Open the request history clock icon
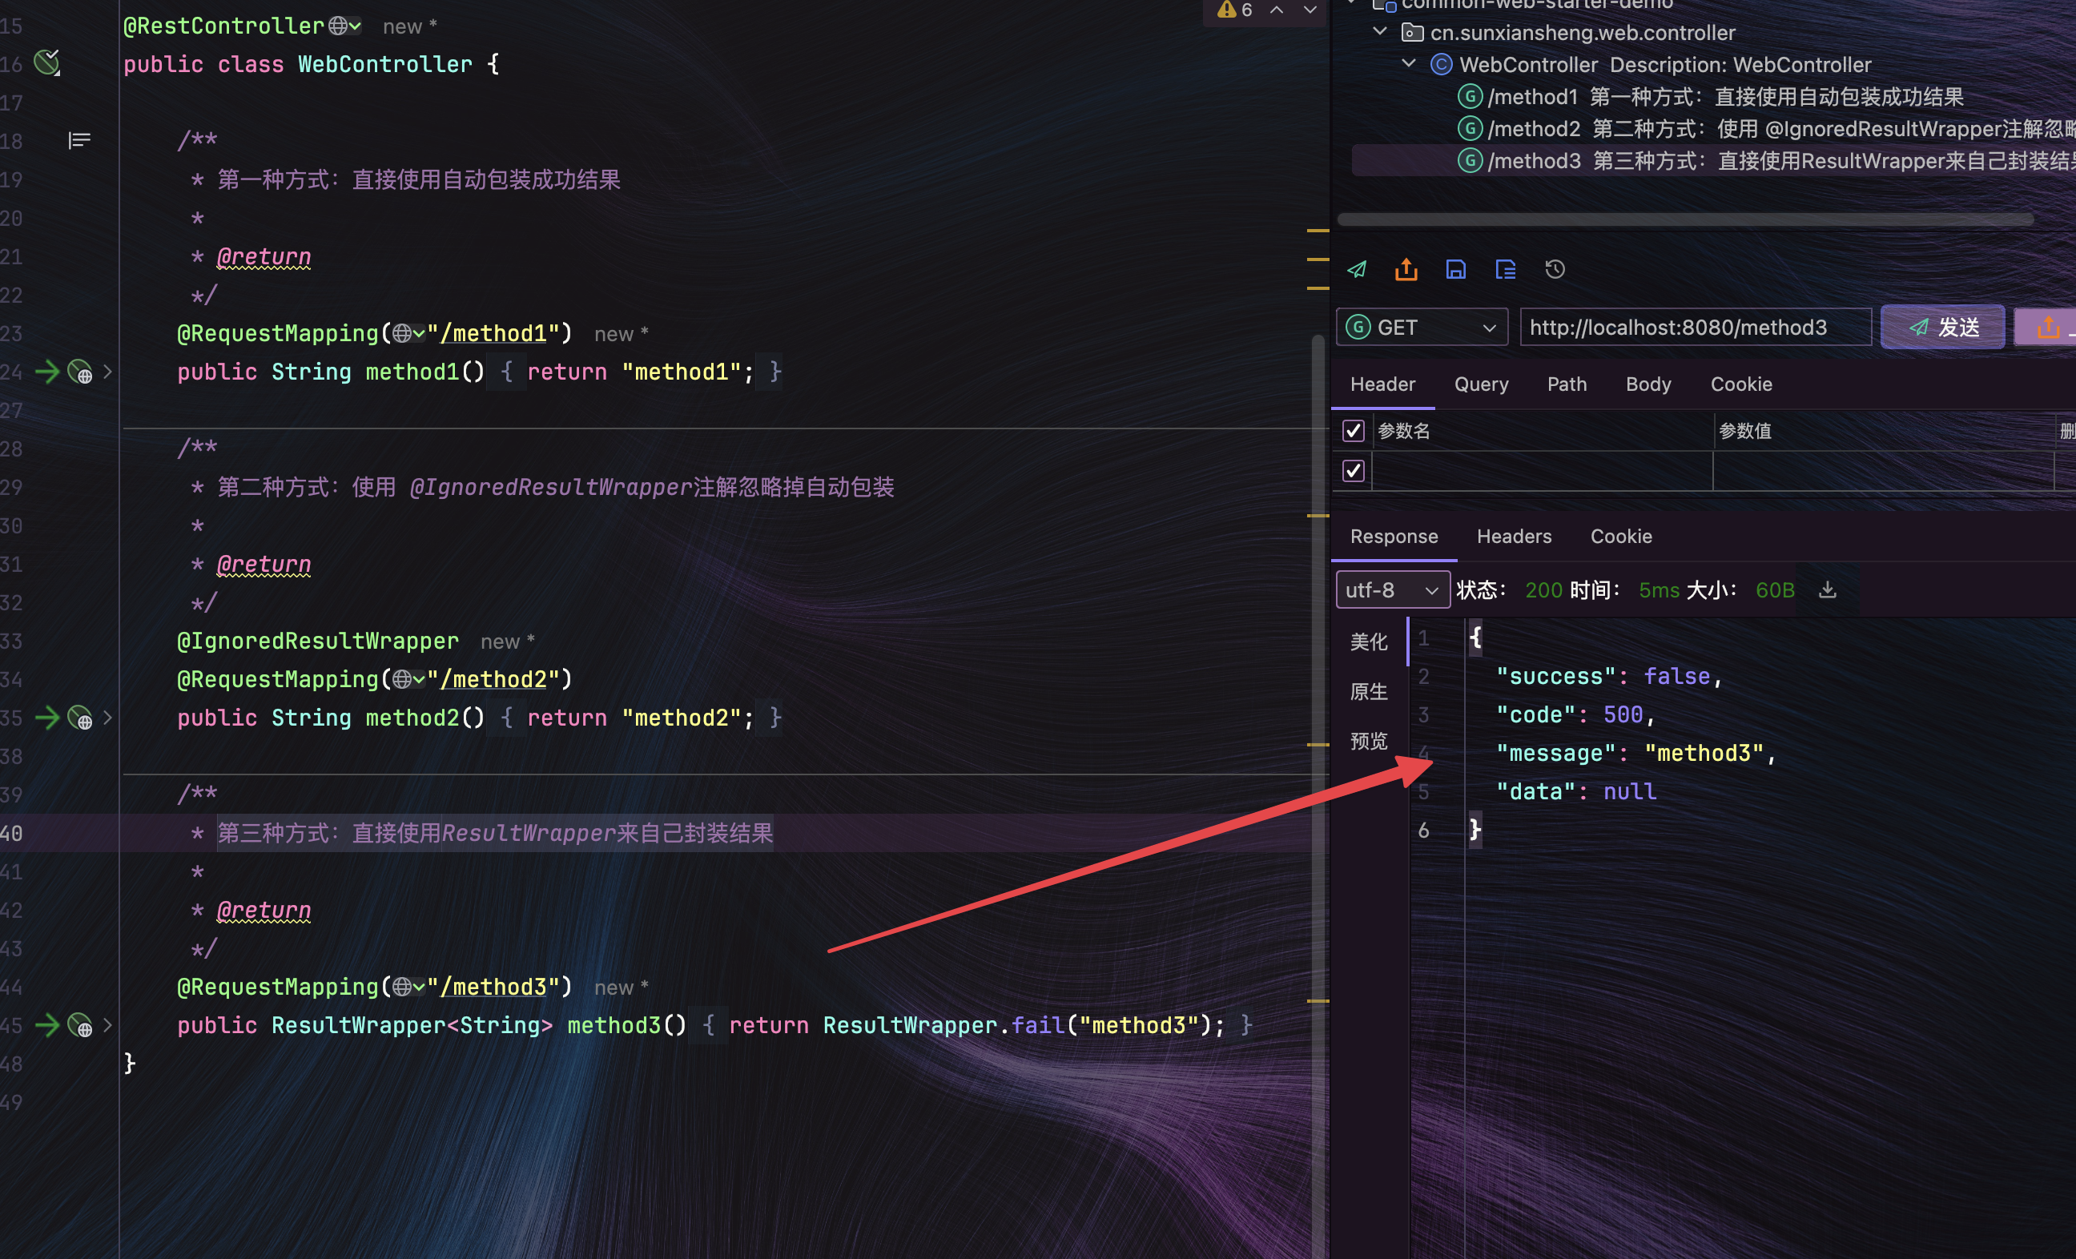 tap(1555, 269)
